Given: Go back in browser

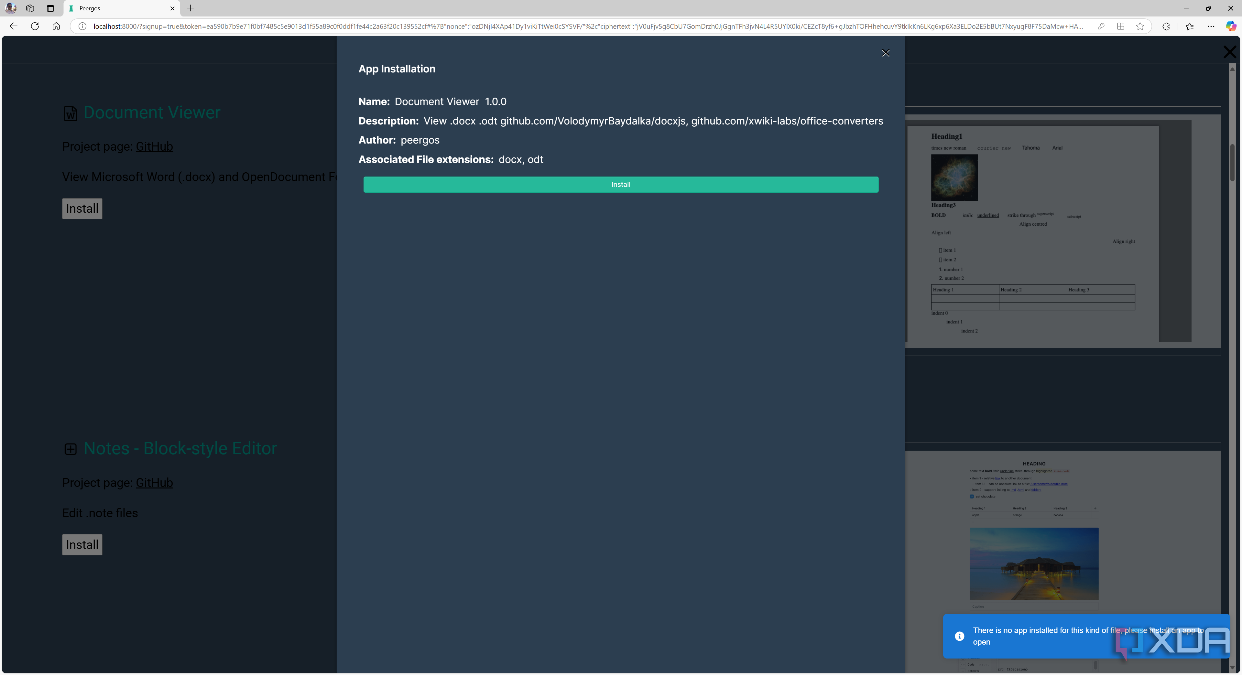Looking at the screenshot, I should tap(14, 26).
